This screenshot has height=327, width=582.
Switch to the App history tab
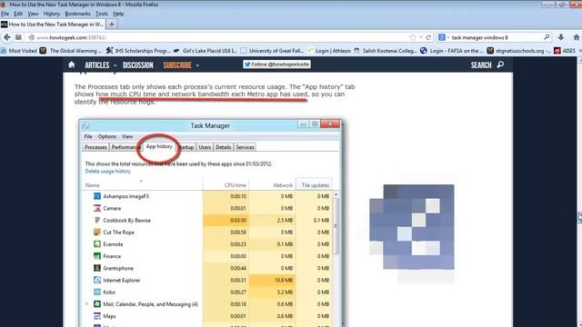[x=159, y=146]
